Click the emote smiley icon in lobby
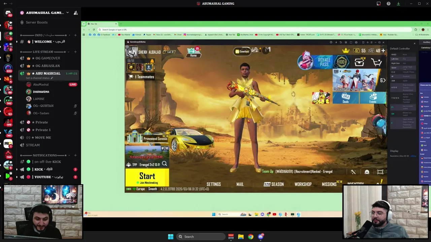This screenshot has width=431, height=242. [367, 172]
